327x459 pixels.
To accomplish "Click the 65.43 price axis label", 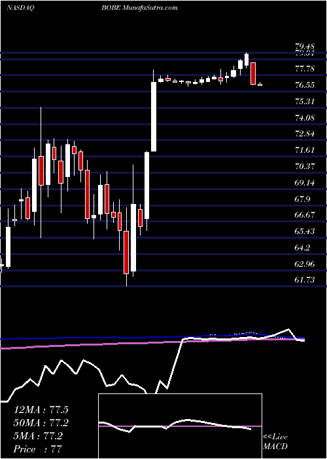I will (x=305, y=231).
